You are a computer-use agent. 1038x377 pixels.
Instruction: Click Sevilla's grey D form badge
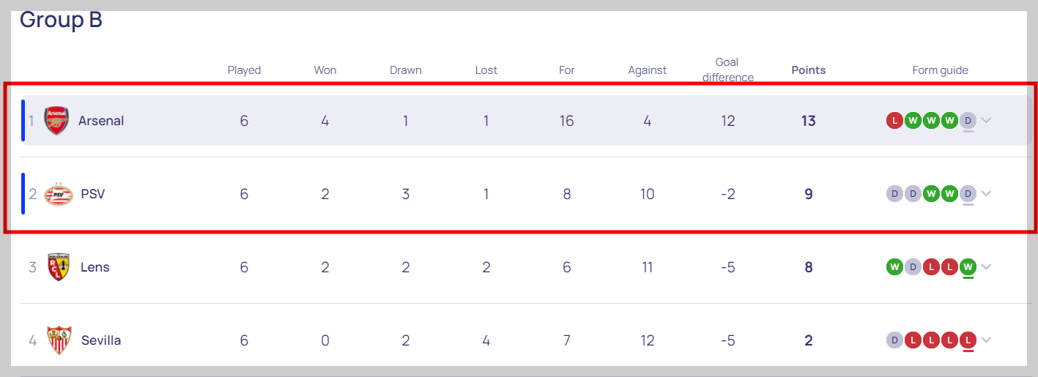[x=894, y=340]
